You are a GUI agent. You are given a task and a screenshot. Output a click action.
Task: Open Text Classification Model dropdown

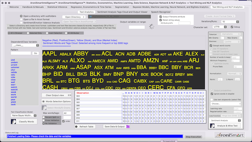24,116
